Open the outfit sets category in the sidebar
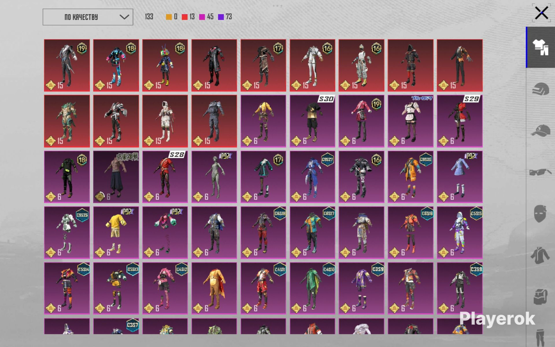 pos(540,47)
